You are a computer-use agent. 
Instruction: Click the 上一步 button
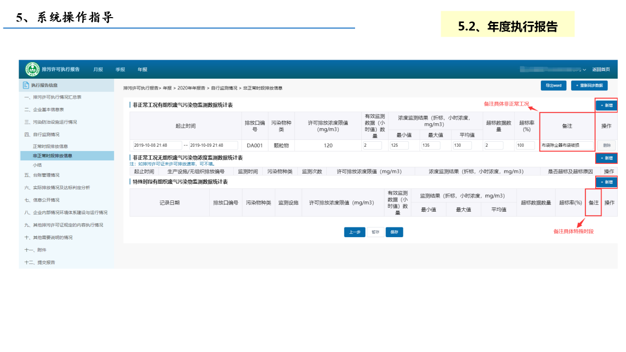click(355, 232)
